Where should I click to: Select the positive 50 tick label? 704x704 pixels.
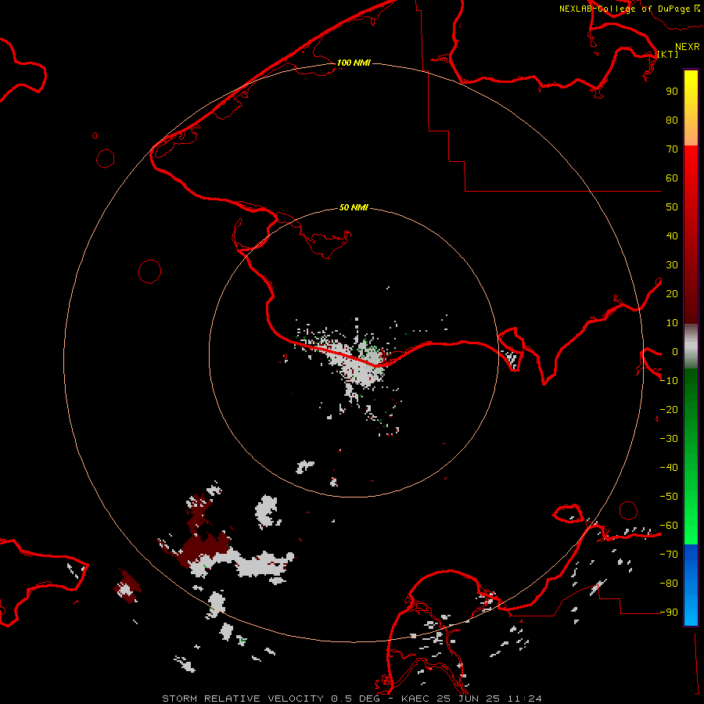coord(672,207)
